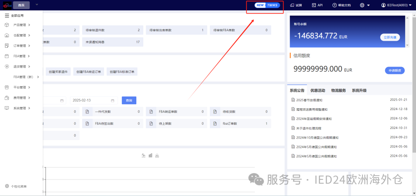Switch chart to line graph icon
The image size is (416, 196).
click(x=144, y=155)
